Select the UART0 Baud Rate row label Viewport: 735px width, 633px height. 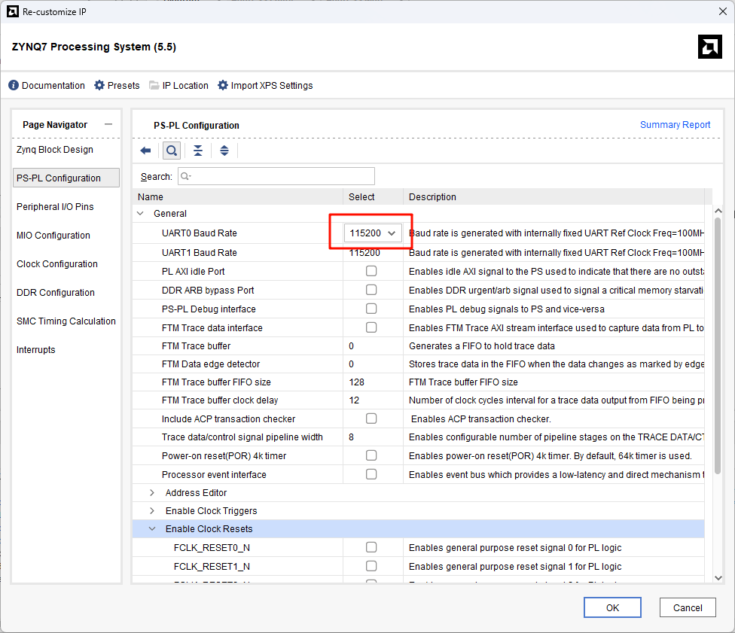point(200,233)
